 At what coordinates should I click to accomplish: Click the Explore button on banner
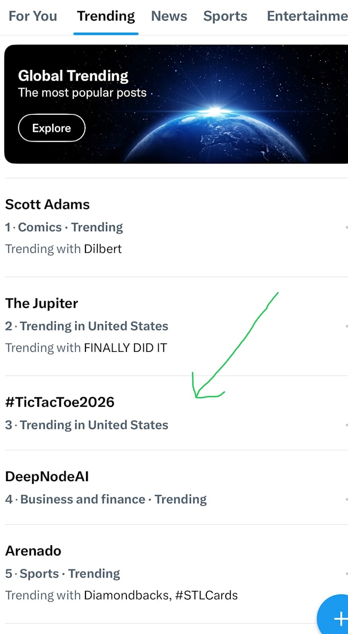click(52, 128)
